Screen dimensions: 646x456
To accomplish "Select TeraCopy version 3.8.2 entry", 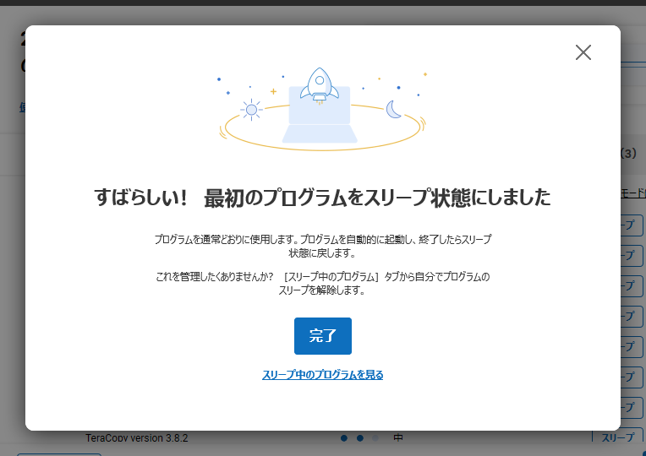I will 137,438.
